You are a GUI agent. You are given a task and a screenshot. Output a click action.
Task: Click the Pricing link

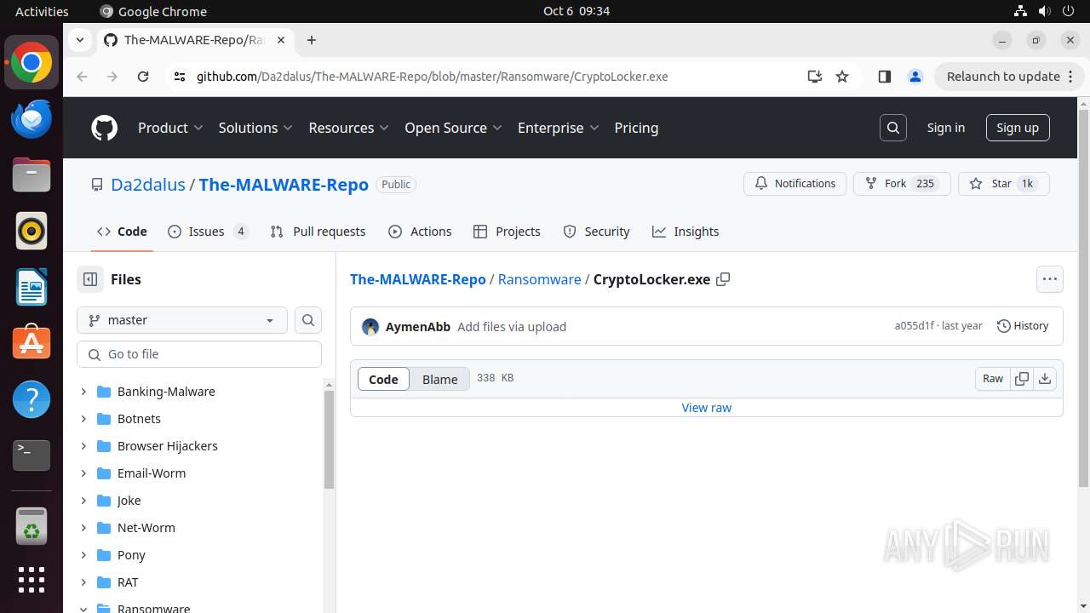pos(636,128)
